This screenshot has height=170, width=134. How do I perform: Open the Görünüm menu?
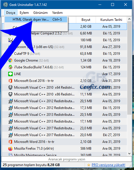pyautogui.click(x=40, y=13)
